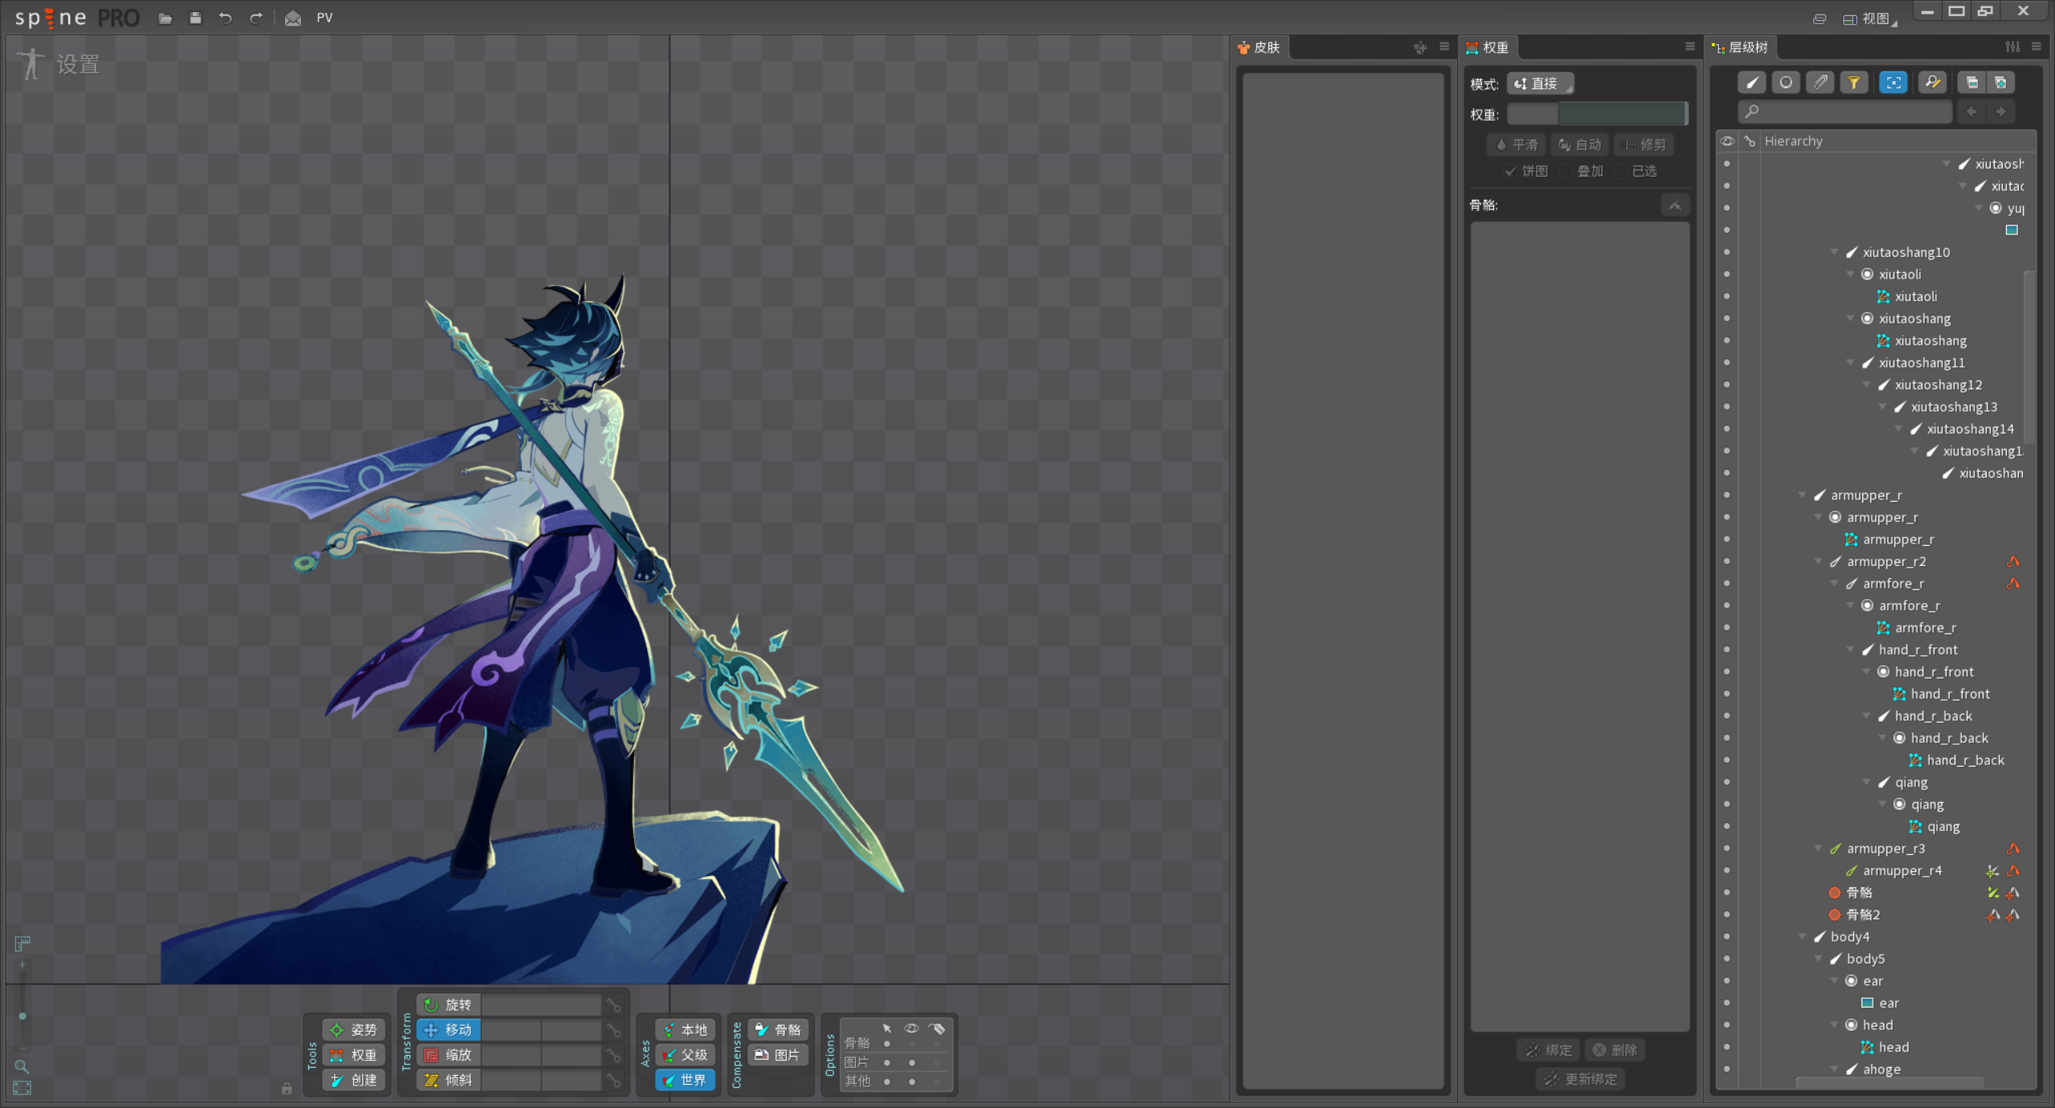The image size is (2055, 1108).
Task: Toggle slots filter circle icon
Action: [x=1786, y=82]
